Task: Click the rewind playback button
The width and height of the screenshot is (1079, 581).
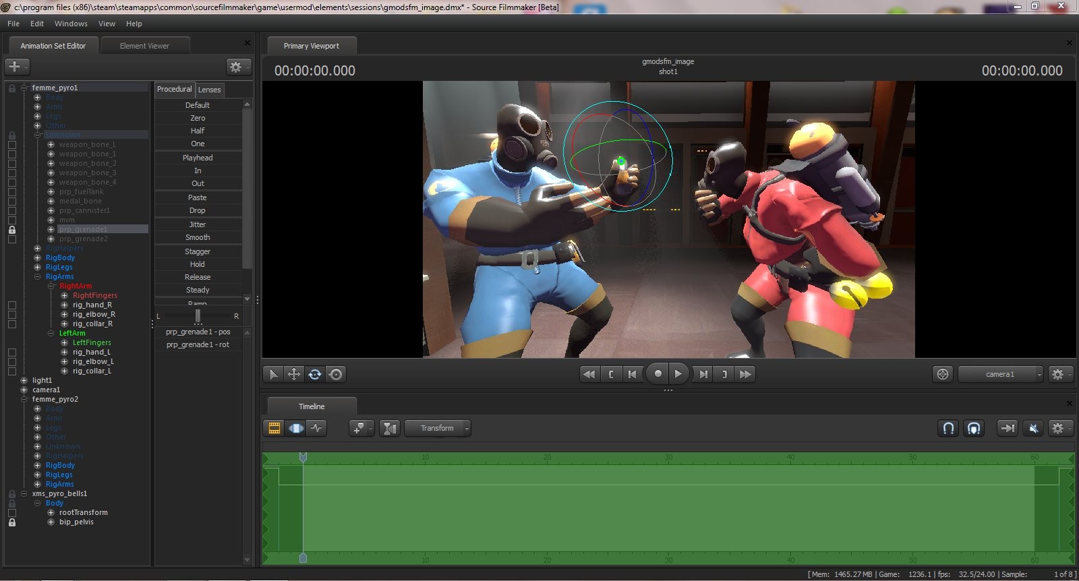Action: pos(589,374)
